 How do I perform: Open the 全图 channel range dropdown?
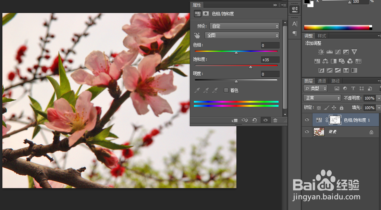[x=242, y=36]
